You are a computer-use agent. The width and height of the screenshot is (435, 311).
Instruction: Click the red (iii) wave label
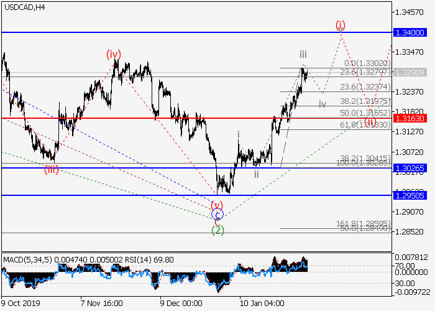(x=51, y=170)
